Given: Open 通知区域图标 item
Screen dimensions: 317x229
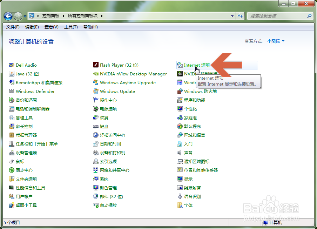Looking at the screenshot, I should click(197, 162).
